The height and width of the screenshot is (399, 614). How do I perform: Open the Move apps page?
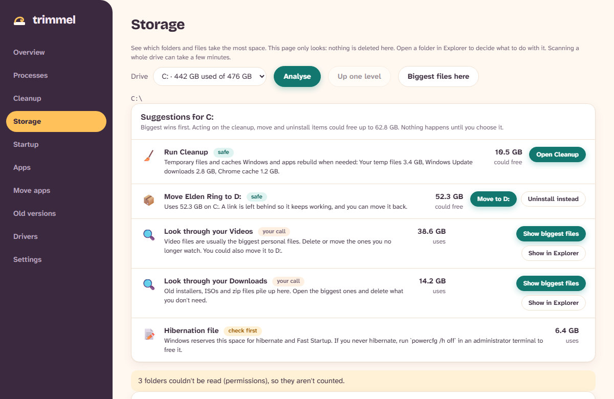[x=56, y=190]
